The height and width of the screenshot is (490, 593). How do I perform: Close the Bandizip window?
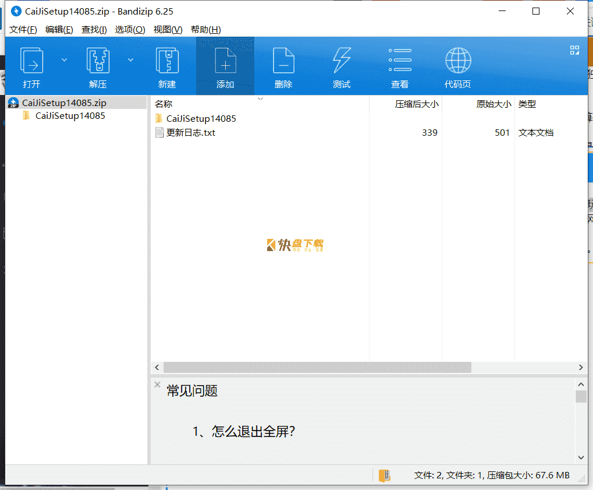point(570,11)
